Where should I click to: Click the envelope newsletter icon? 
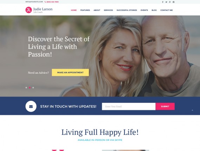tap(31, 106)
